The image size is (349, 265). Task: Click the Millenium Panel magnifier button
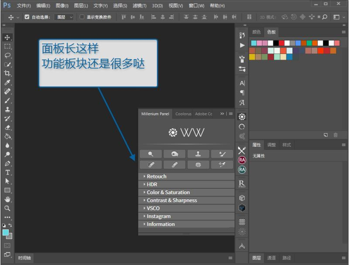151,154
